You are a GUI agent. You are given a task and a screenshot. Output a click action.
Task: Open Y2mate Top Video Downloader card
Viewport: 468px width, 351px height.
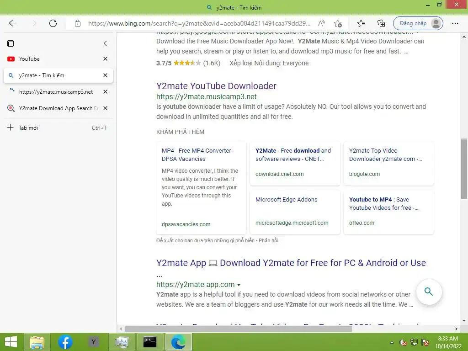coord(388,163)
